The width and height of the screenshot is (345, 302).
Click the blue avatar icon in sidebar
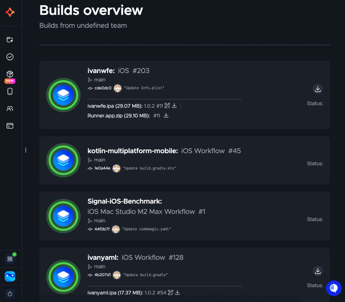point(10,276)
